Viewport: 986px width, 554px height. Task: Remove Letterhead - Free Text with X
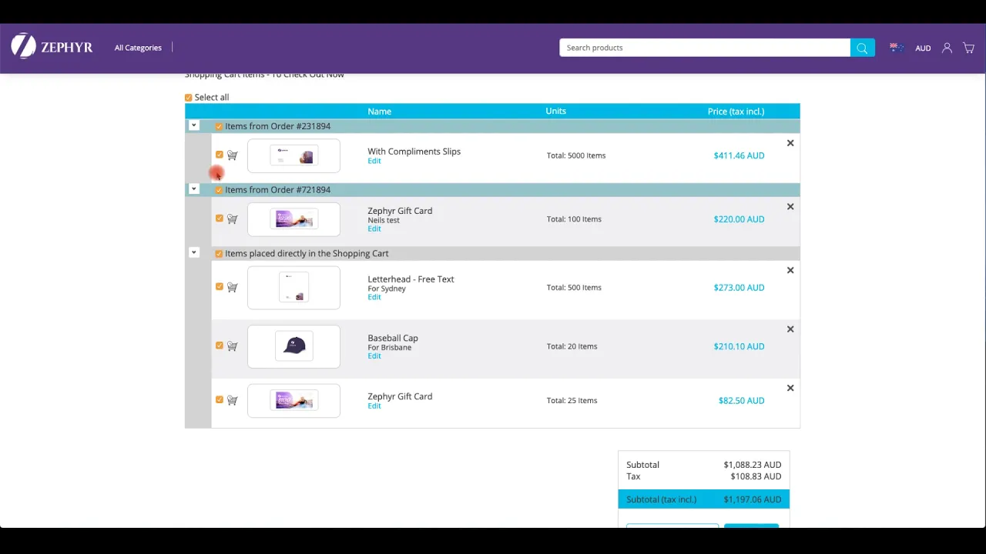[790, 270]
